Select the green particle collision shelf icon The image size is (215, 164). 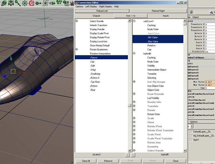click(59, 3)
